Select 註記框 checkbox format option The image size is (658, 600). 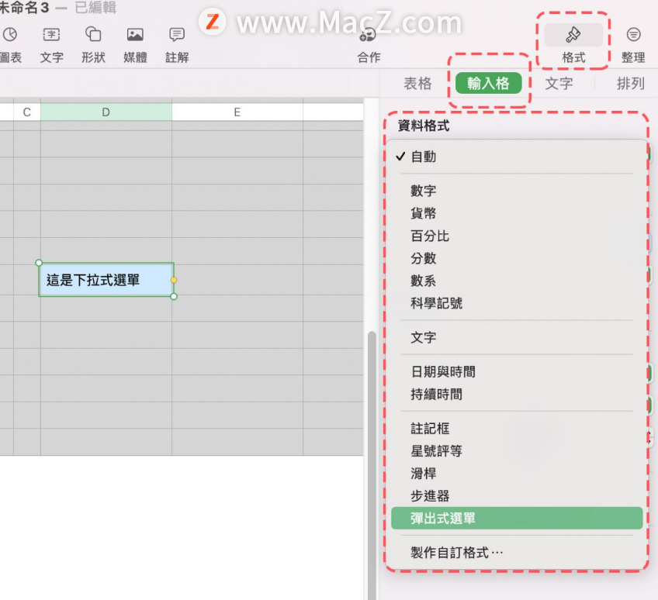point(517,429)
